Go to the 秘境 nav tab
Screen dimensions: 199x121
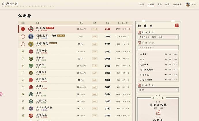tap(167, 4)
